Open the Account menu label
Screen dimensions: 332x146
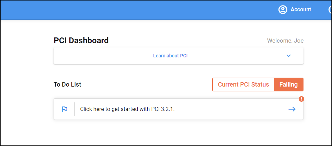click(301, 10)
